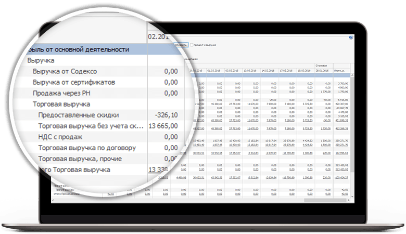Click the 401 898,35 total cell
The image size is (406, 234).
342,121
